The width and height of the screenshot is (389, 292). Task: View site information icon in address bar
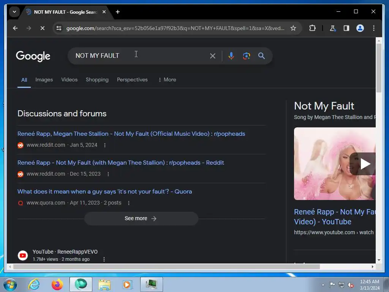[59, 28]
